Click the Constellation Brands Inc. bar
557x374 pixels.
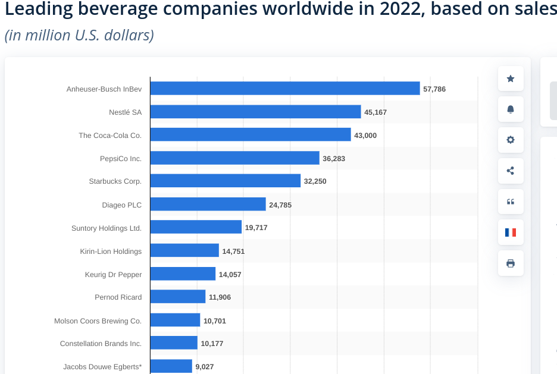click(x=174, y=342)
